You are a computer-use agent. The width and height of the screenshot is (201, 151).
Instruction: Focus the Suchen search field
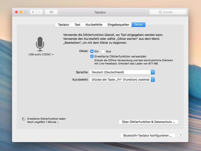[168, 12]
